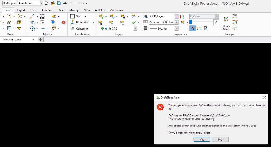Add a new drawing tab with plus button
This screenshot has height=147, width=271.
coord(40,39)
